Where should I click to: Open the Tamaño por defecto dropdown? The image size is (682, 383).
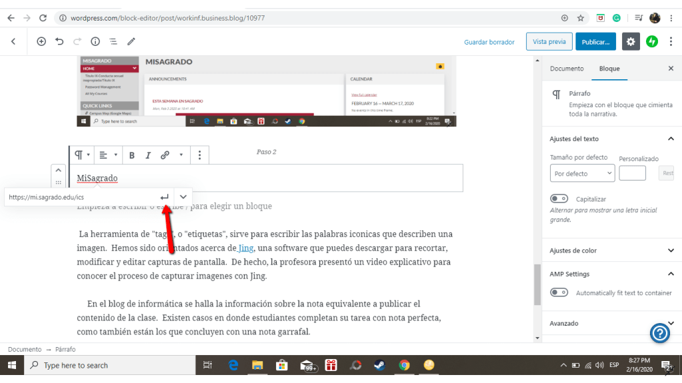(x=581, y=173)
